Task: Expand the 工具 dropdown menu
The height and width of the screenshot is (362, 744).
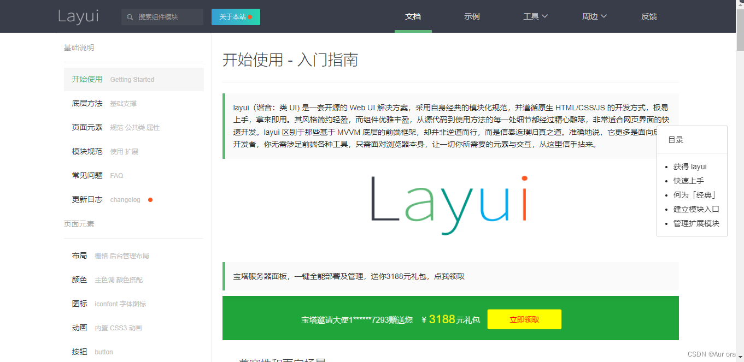Action: [x=536, y=16]
